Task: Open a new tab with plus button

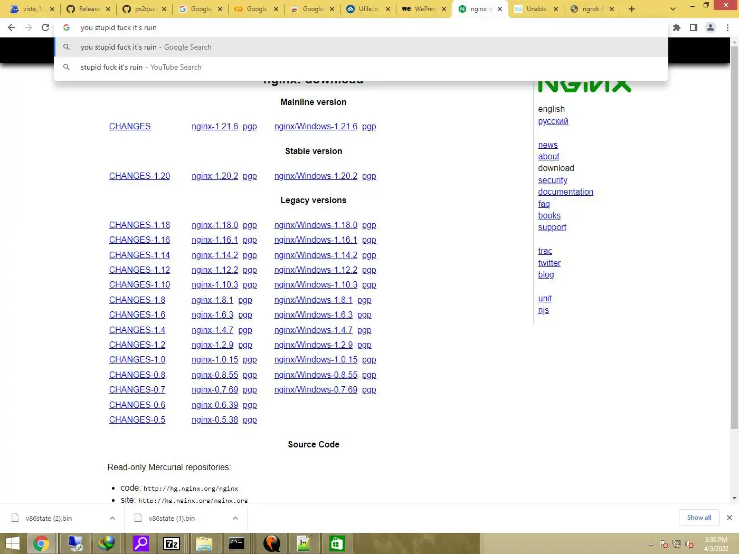Action: [x=632, y=9]
